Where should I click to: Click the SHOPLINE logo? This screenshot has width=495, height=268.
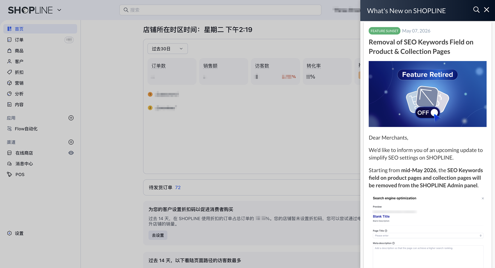(30, 10)
